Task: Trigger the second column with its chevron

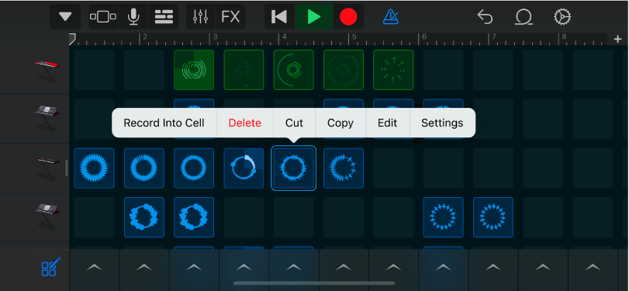Action: [144, 267]
